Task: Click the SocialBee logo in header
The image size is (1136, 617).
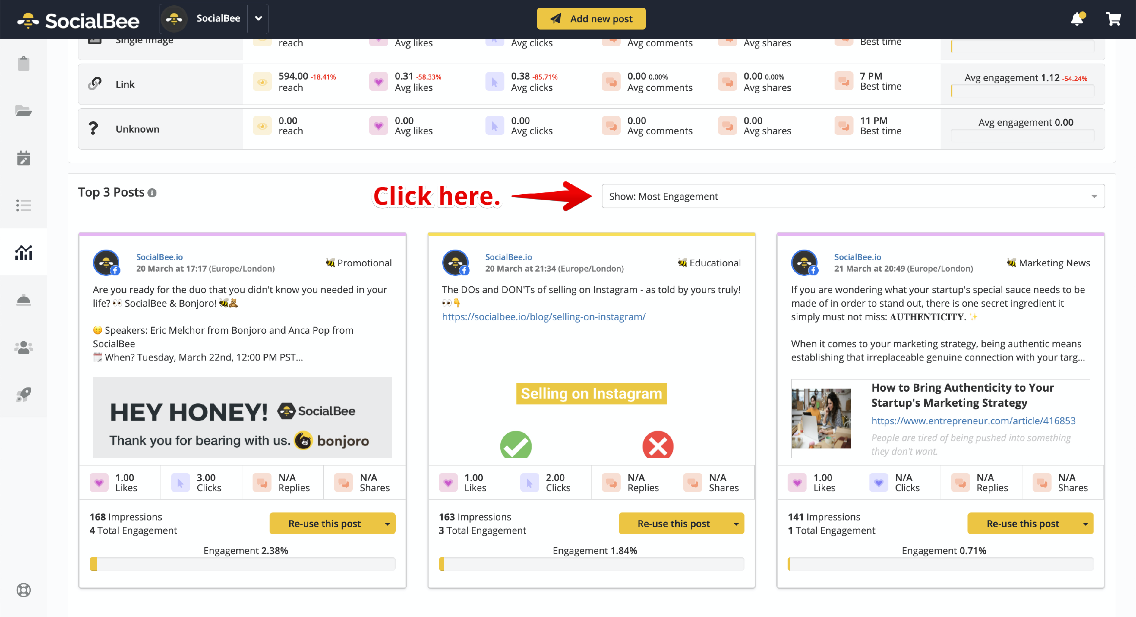Action: pos(78,20)
